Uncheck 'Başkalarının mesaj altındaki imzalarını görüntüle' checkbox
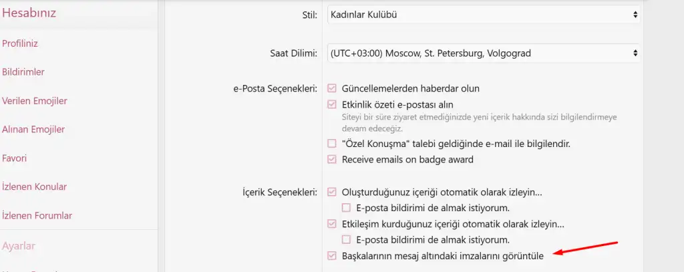Image resolution: width=684 pixels, height=272 pixels. point(332,255)
